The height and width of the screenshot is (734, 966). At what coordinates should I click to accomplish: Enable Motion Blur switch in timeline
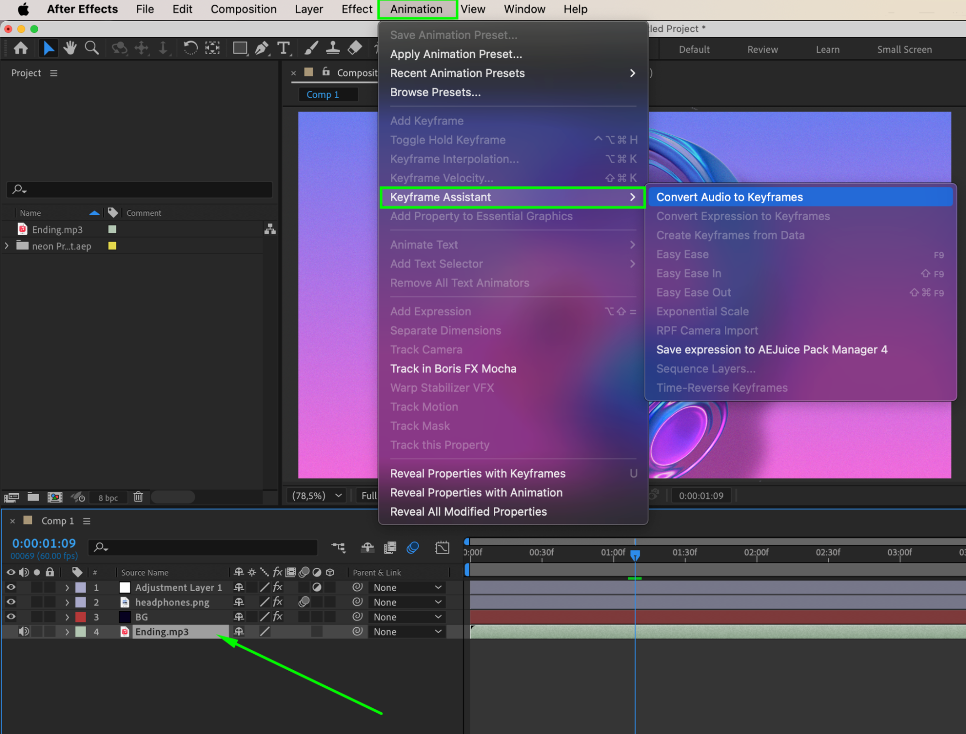point(412,548)
